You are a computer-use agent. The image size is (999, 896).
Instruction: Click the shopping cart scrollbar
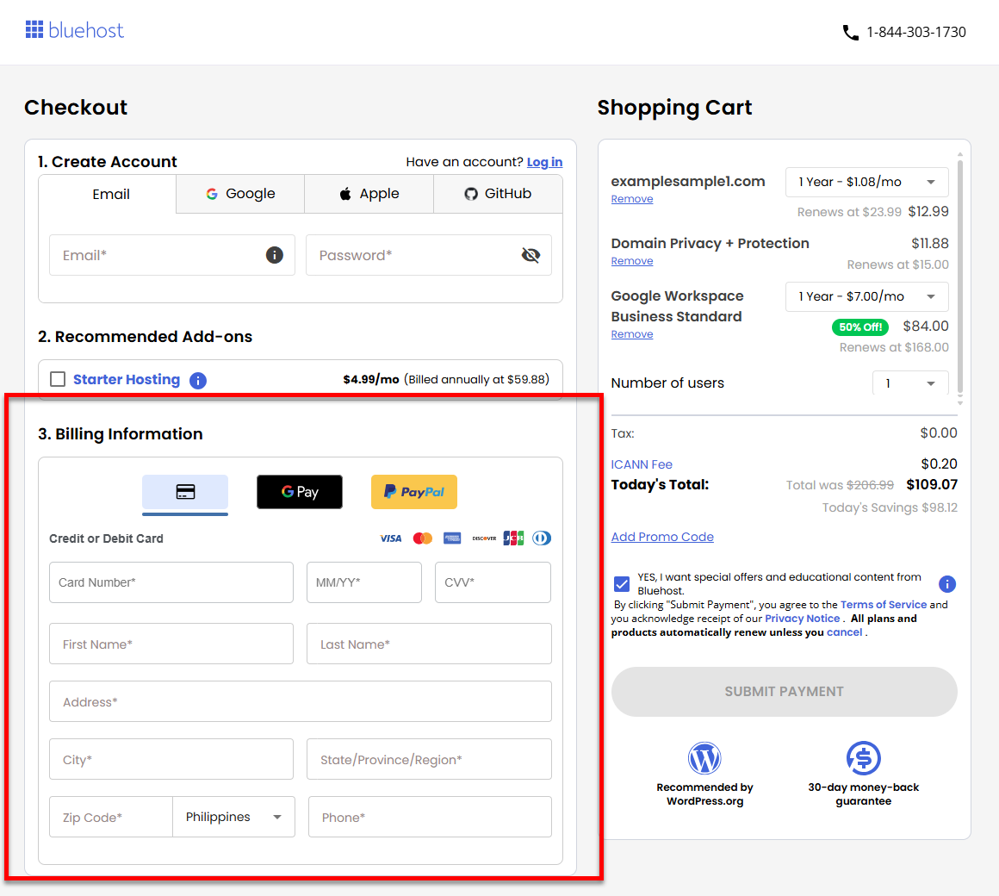tap(959, 276)
